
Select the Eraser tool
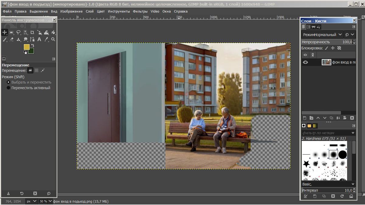coord(11,39)
